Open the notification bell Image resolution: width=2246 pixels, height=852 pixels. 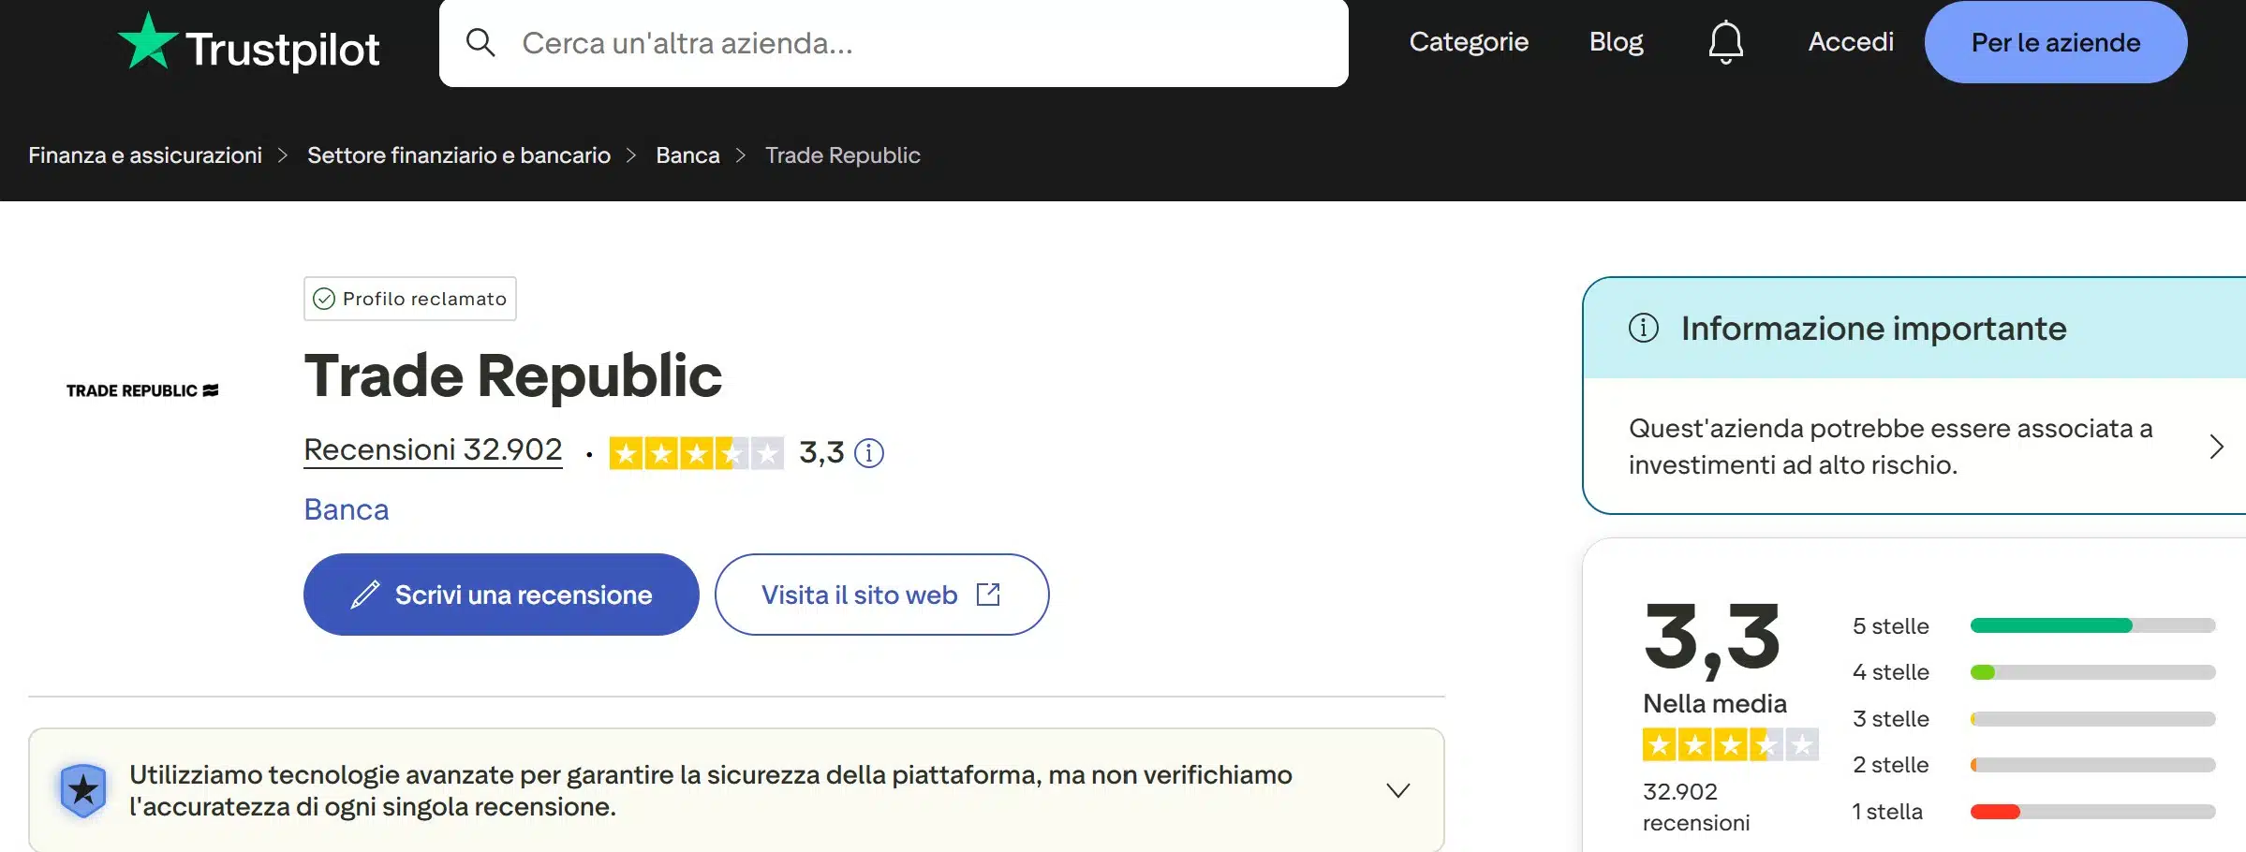point(1724,41)
